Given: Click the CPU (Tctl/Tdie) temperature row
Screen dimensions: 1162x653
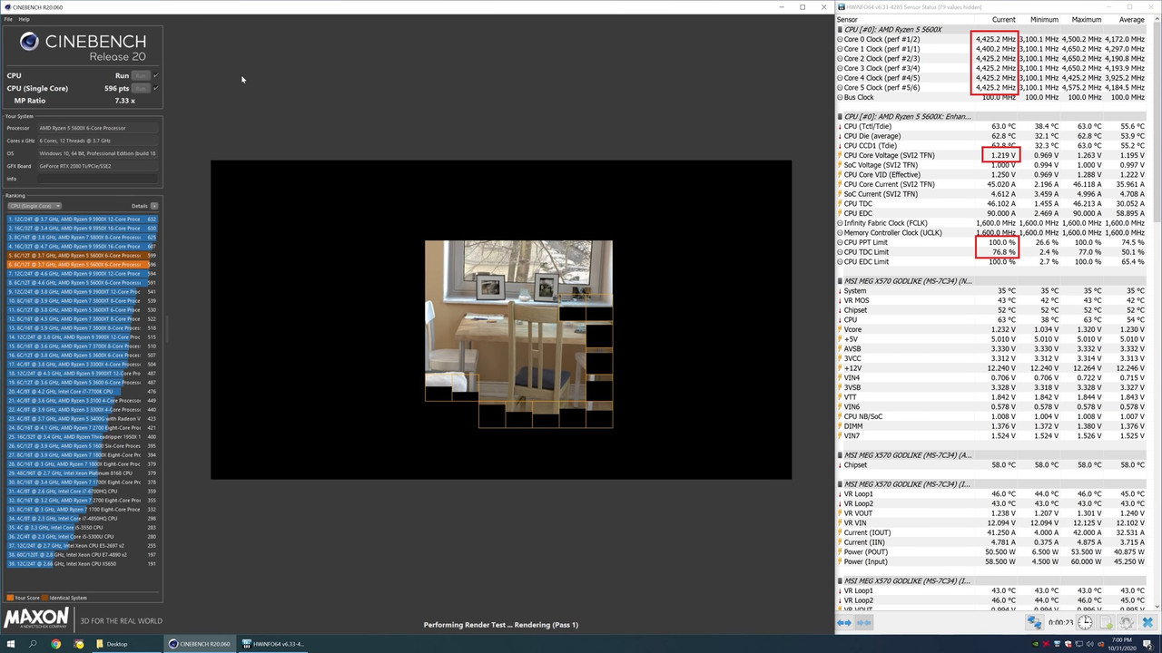Looking at the screenshot, I should [x=991, y=126].
